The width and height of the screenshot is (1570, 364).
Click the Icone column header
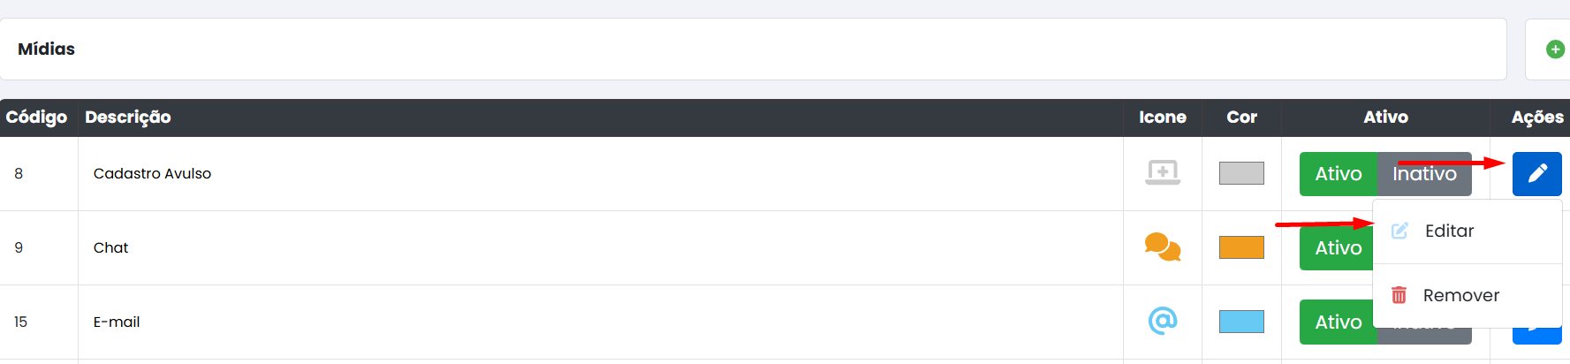[x=1162, y=118]
